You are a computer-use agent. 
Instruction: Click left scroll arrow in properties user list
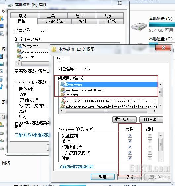(x=18, y=64)
